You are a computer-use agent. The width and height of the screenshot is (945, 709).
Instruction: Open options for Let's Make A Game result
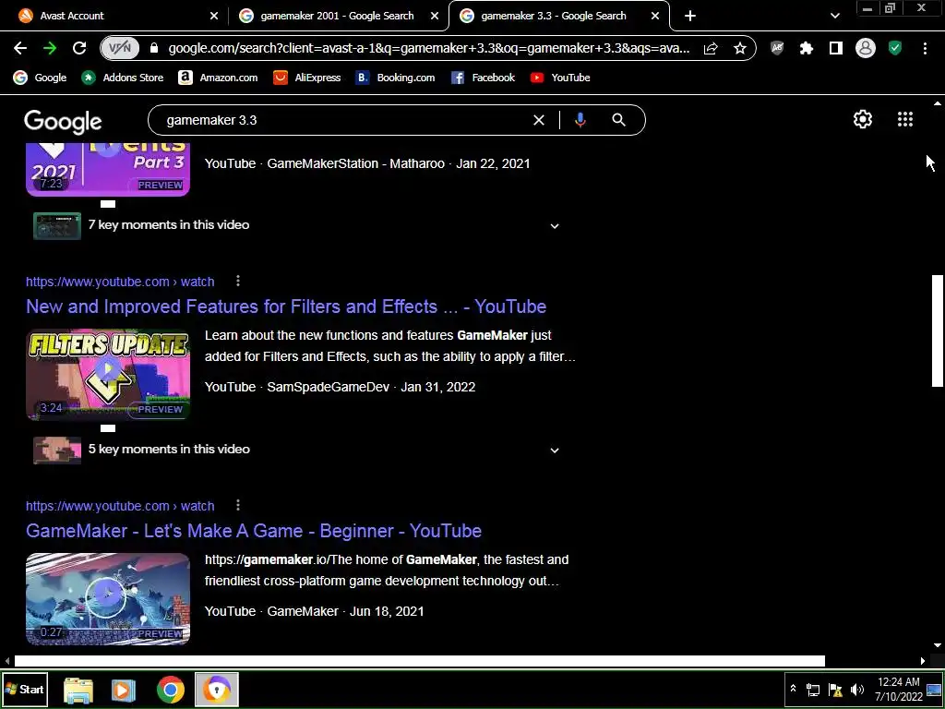(238, 505)
